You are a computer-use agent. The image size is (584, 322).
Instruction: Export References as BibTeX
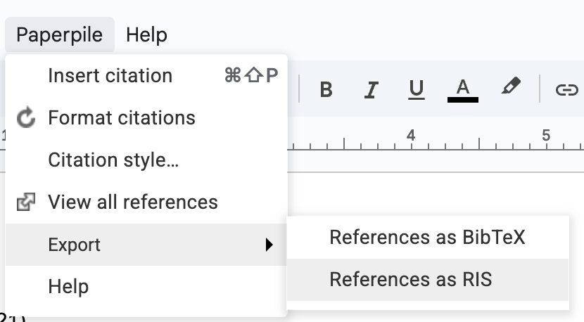click(427, 238)
